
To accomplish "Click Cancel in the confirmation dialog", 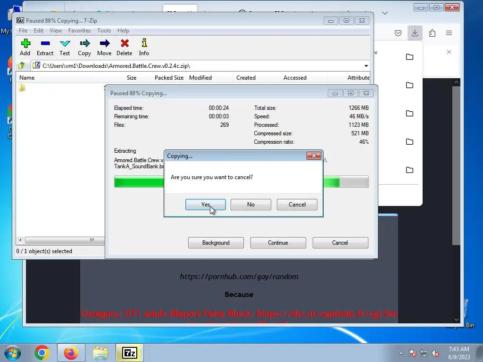I will coord(297,205).
